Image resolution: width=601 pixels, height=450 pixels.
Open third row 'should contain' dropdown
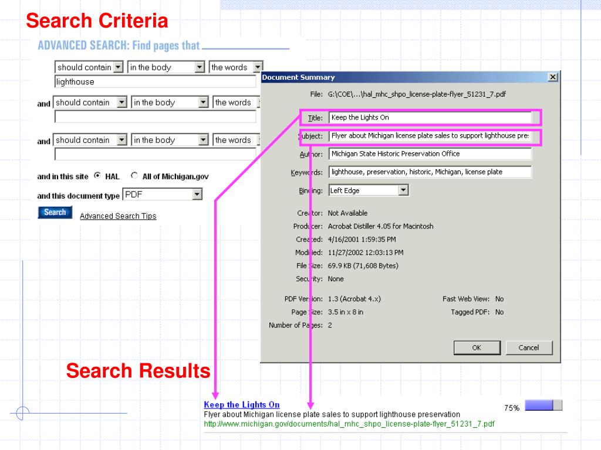pos(90,139)
